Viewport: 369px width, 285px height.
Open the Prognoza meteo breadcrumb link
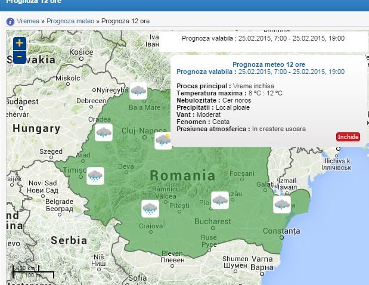pyautogui.click(x=70, y=21)
